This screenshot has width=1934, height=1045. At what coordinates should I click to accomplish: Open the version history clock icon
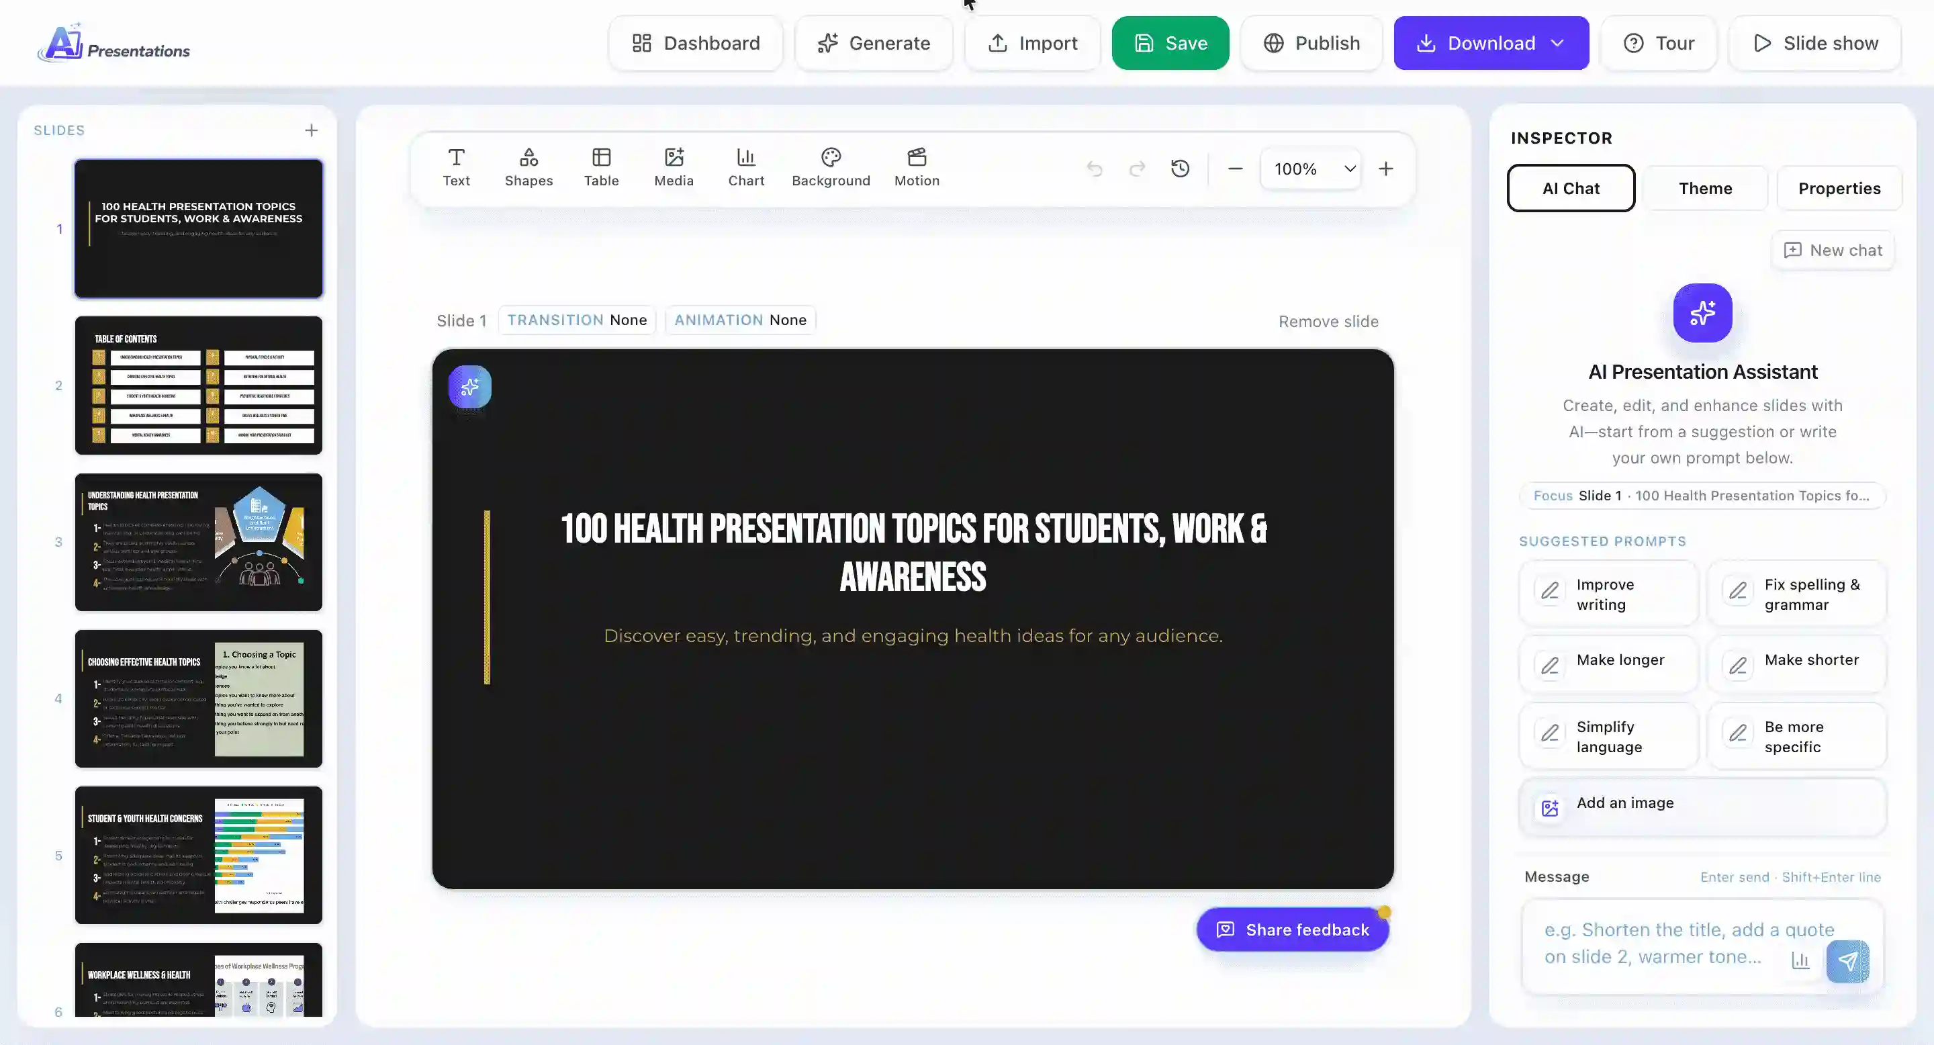[1179, 169]
